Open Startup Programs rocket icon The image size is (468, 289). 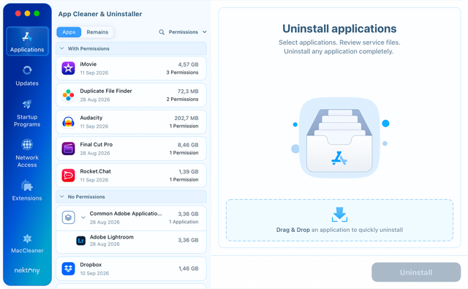click(27, 104)
